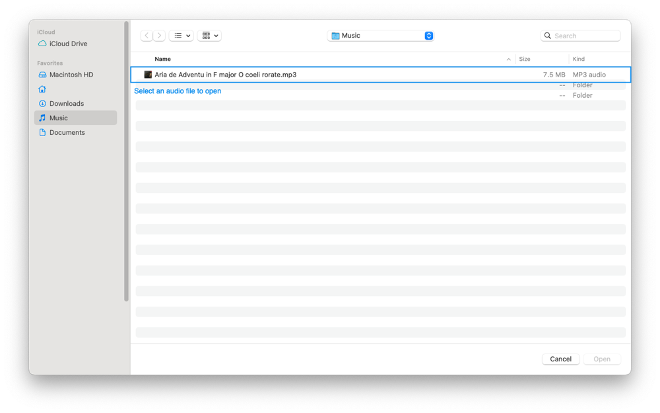Click the Macintosh HD drive icon

(42, 75)
